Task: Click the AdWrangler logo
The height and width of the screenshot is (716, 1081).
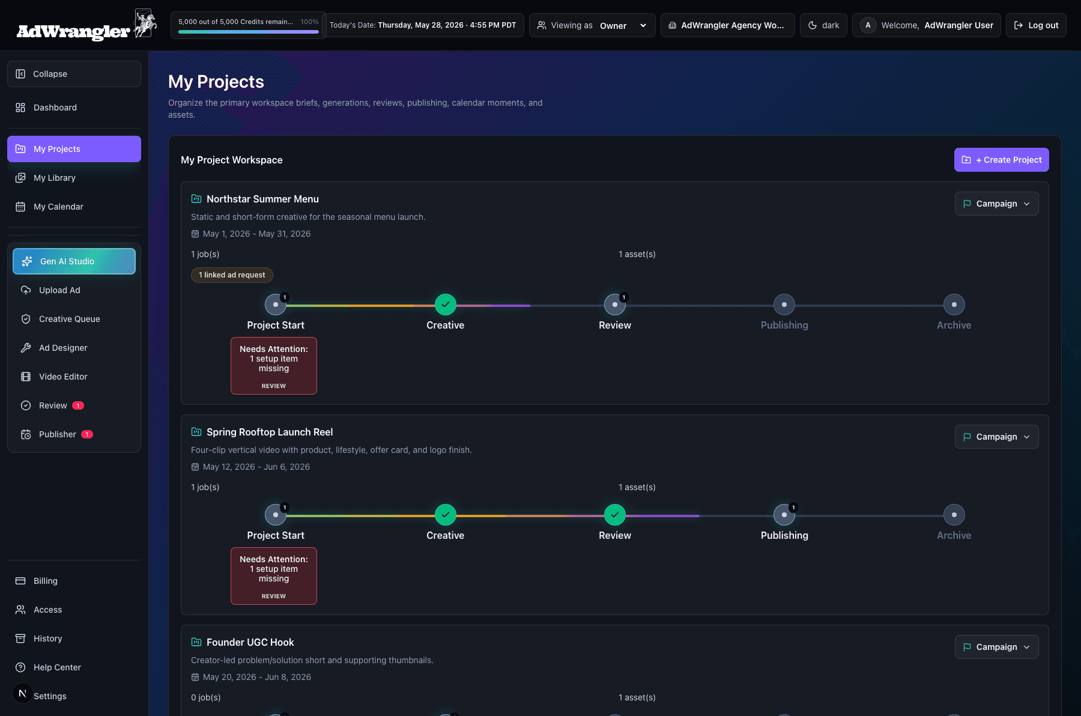Action: click(x=86, y=25)
